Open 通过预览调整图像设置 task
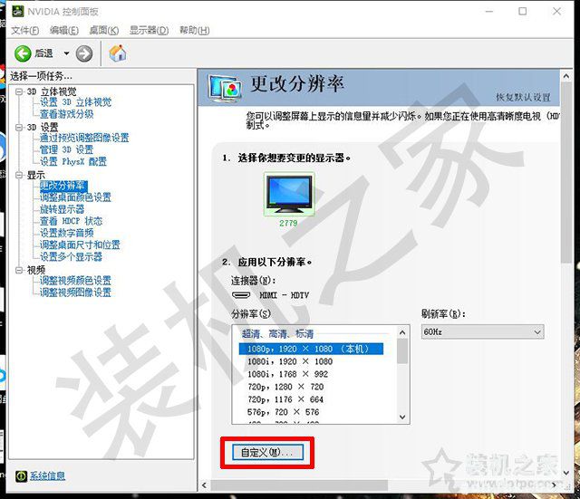 point(84,139)
